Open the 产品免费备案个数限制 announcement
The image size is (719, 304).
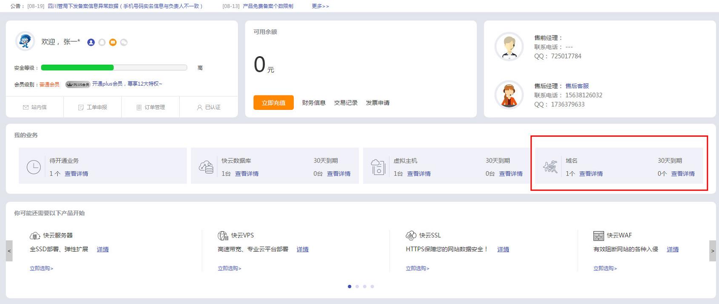coord(268,6)
